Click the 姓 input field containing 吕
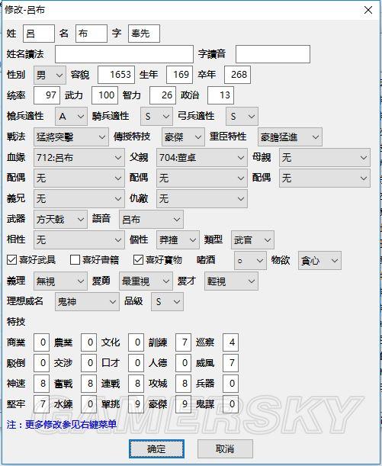Screen dimensions: 382x466 pos(39,34)
